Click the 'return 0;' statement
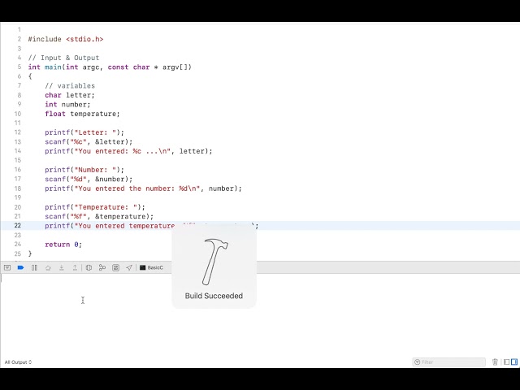Viewport: 520px width, 390px height. click(63, 245)
